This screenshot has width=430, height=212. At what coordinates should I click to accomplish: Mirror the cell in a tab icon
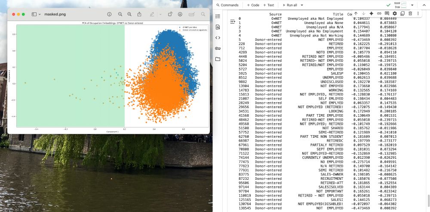point(402,13)
